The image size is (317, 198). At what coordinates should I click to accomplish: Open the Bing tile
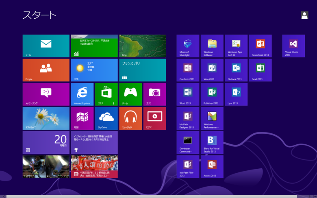[143, 46]
